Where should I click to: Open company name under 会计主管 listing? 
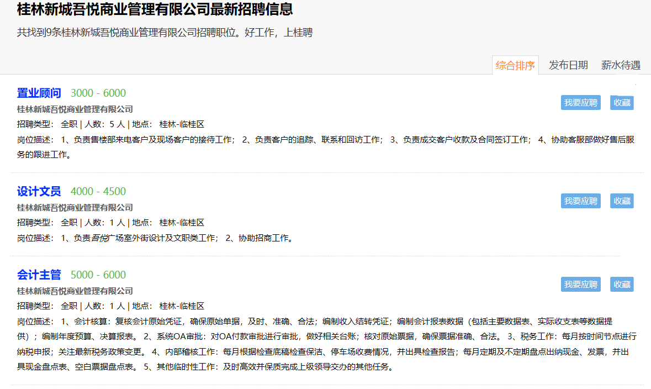(75, 291)
